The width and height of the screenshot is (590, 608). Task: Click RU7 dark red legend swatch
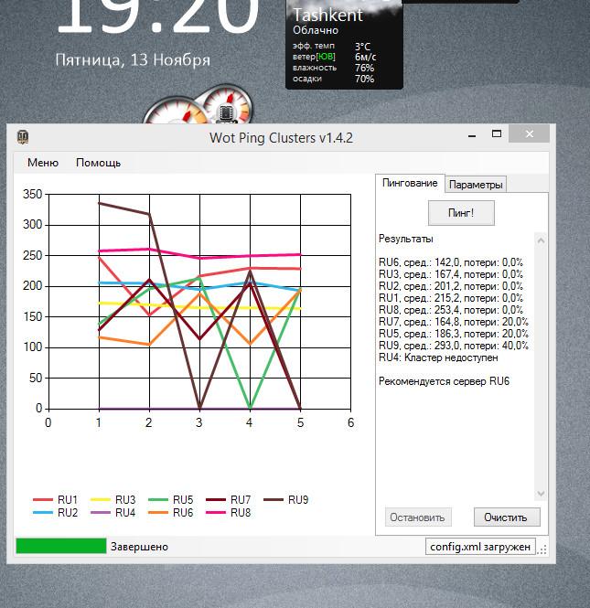click(x=216, y=500)
